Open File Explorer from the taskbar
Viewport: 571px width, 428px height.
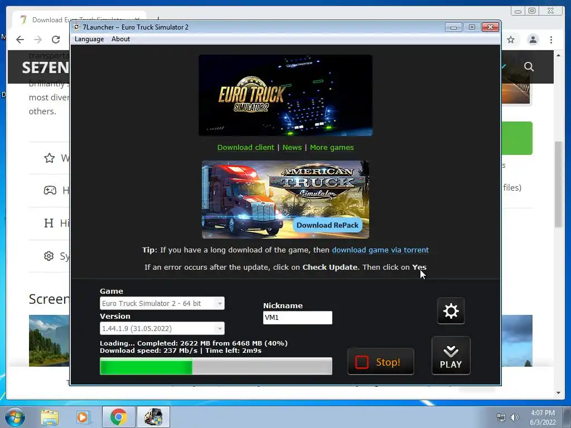50,417
